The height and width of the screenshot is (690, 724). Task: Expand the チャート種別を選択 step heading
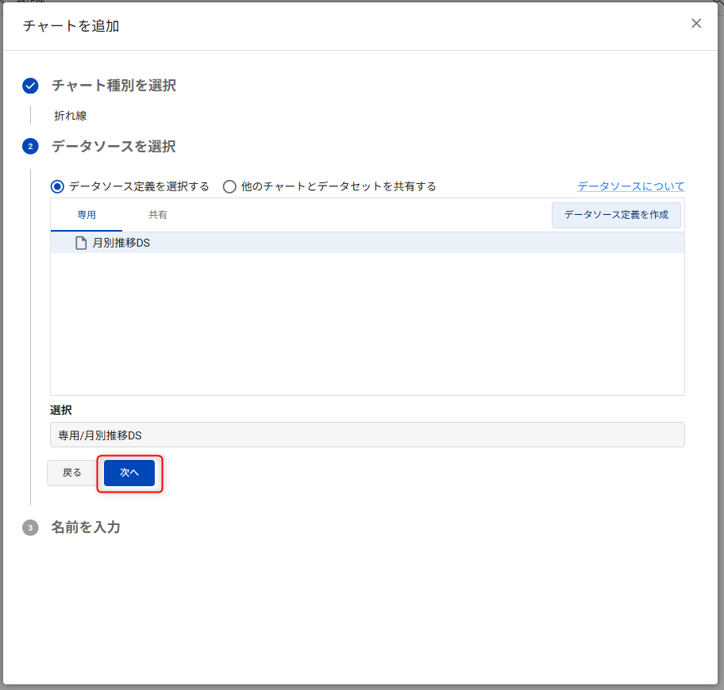click(x=114, y=86)
